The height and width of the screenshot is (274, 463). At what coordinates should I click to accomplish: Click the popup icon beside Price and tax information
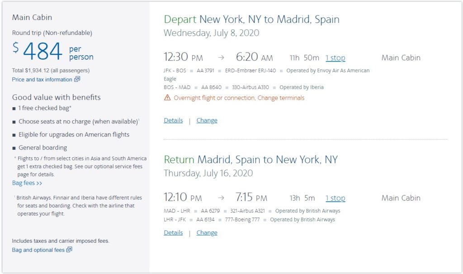(x=77, y=80)
